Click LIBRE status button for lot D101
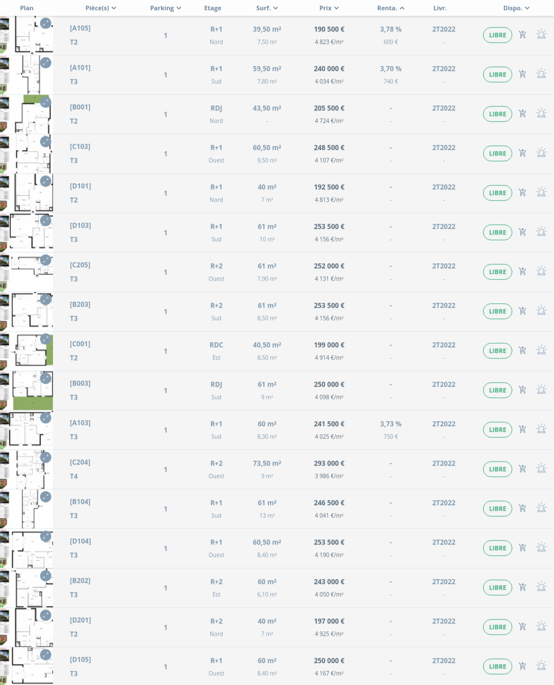 (497, 193)
